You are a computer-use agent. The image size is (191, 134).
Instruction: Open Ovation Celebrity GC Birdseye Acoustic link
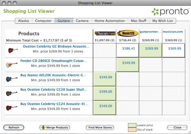56,46
